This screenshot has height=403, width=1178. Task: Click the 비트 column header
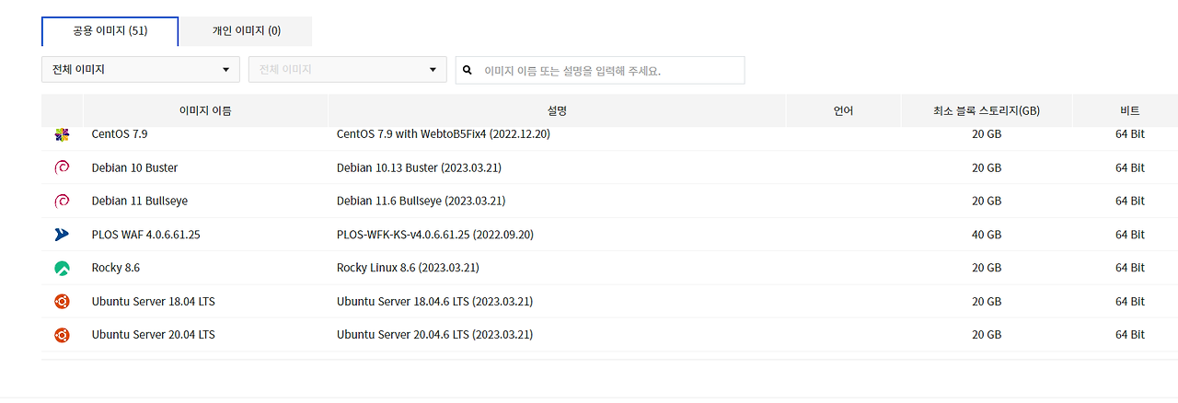tap(1130, 110)
